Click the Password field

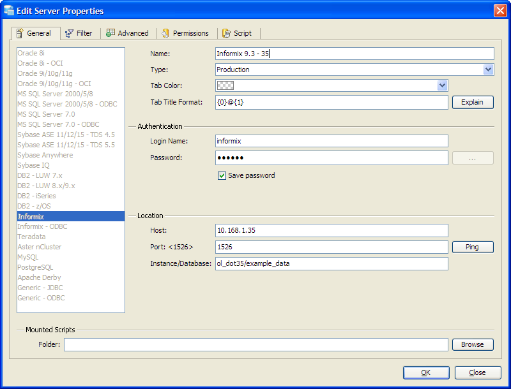coord(332,158)
